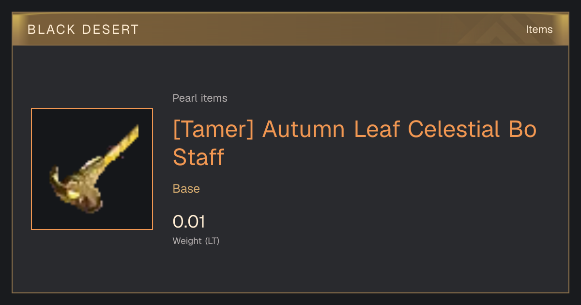
Task: Click the word DESERT in the header logo
Action: coord(110,30)
